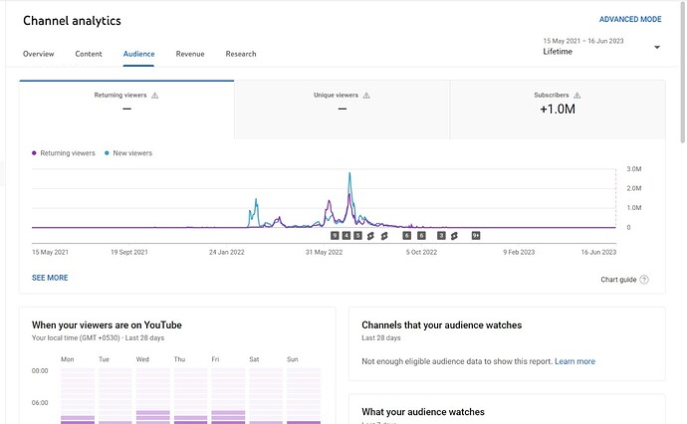Click When your viewers are on YouTube heading
Screen dimensions: 687x424
107,325
